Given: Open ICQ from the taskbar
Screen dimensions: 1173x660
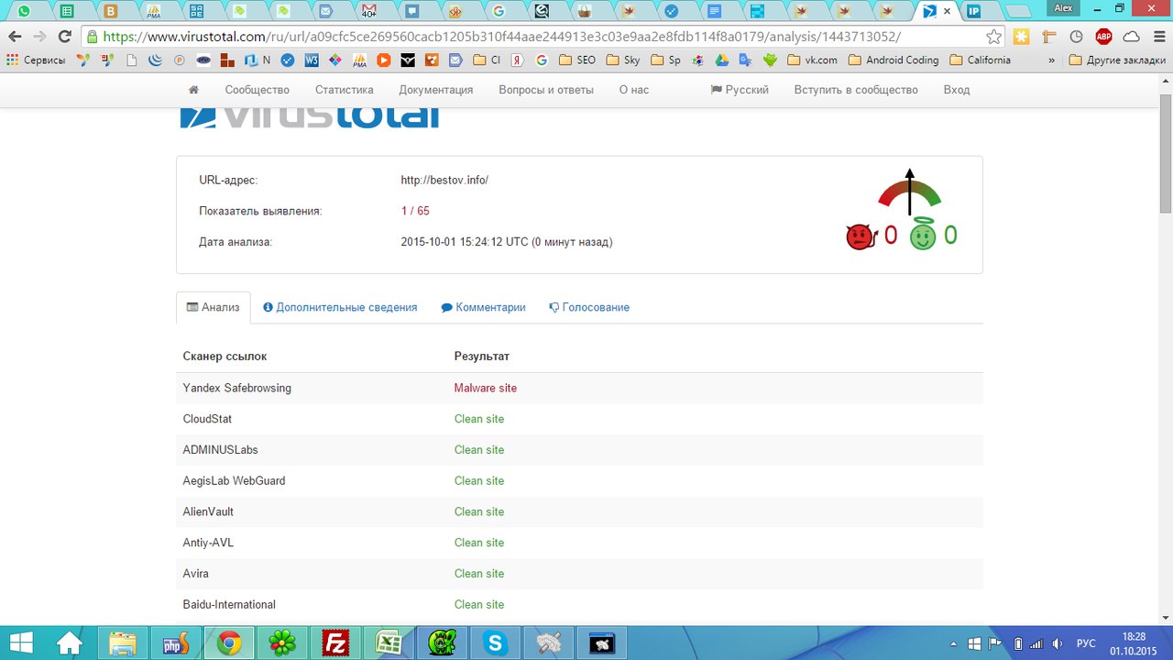Looking at the screenshot, I should point(282,643).
